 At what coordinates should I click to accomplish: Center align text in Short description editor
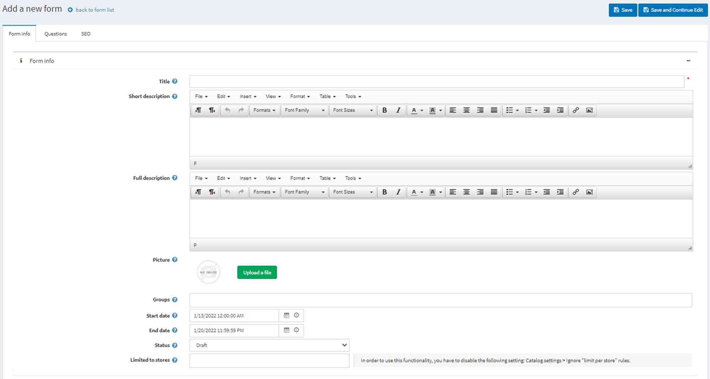click(x=466, y=110)
